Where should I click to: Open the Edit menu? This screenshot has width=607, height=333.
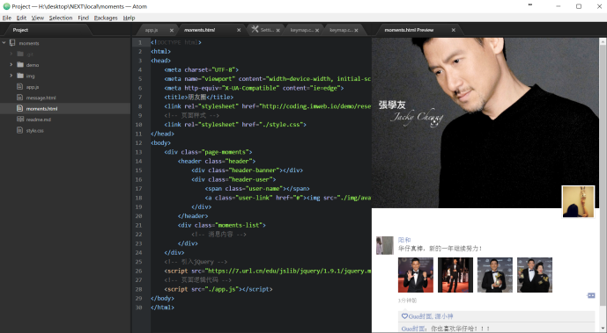(21, 18)
